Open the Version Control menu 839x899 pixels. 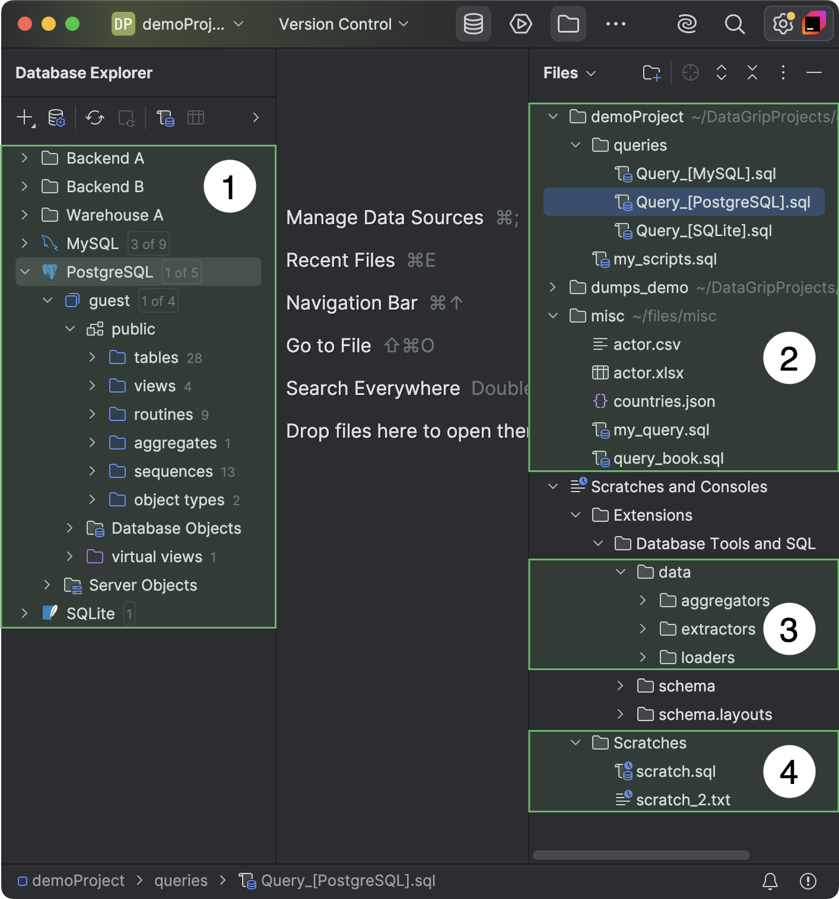(x=344, y=24)
